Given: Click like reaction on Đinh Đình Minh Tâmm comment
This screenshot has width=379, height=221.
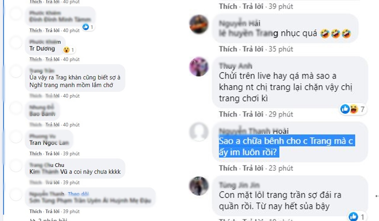Looking at the screenshot, I should tap(86, 27).
